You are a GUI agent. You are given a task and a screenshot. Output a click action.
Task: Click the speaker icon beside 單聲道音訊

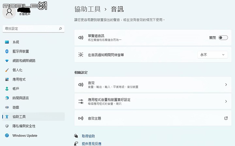tap(81, 38)
